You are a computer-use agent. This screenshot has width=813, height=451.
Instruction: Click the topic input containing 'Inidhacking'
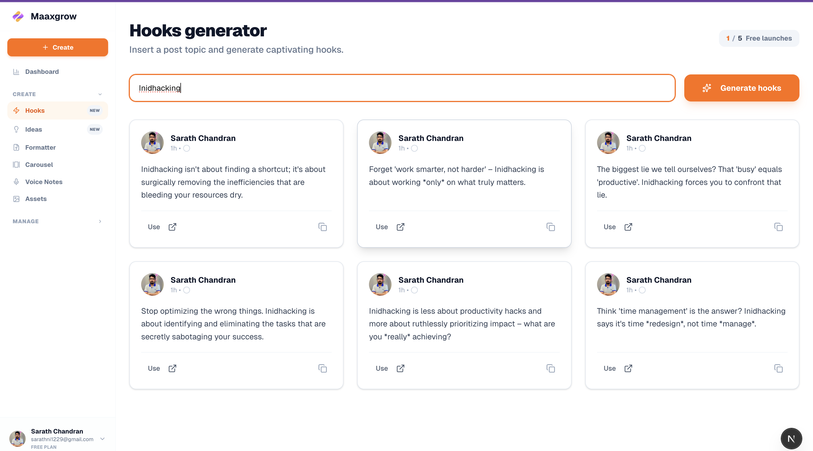point(401,88)
